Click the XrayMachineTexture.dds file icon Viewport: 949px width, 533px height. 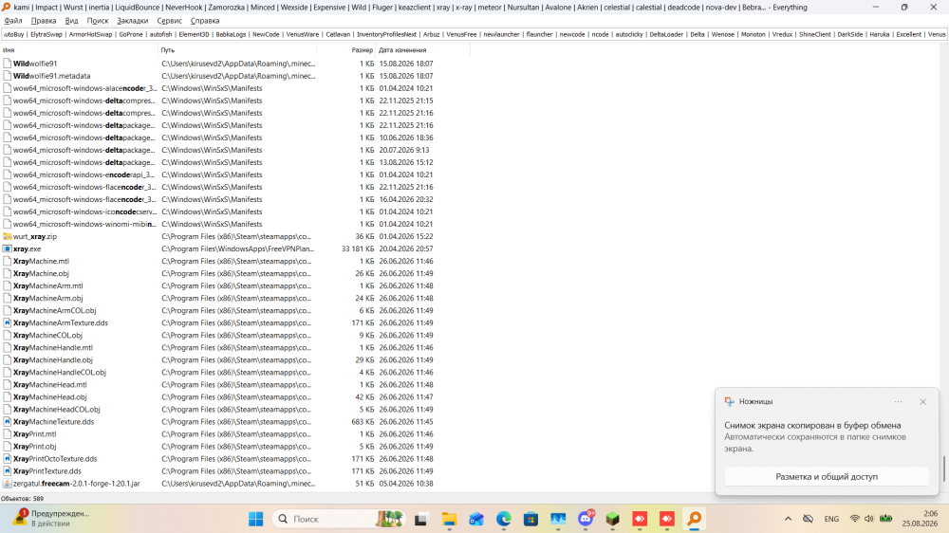[8, 422]
